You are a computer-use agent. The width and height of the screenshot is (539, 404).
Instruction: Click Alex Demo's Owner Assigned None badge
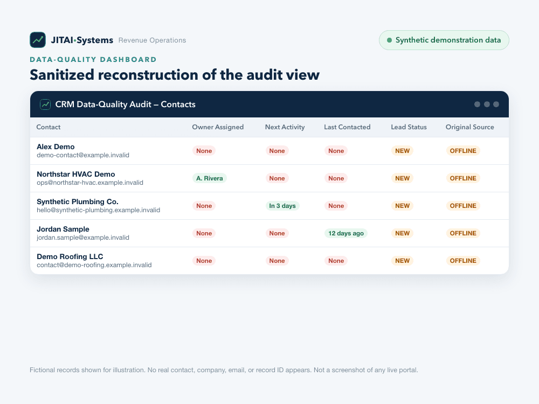pos(204,151)
